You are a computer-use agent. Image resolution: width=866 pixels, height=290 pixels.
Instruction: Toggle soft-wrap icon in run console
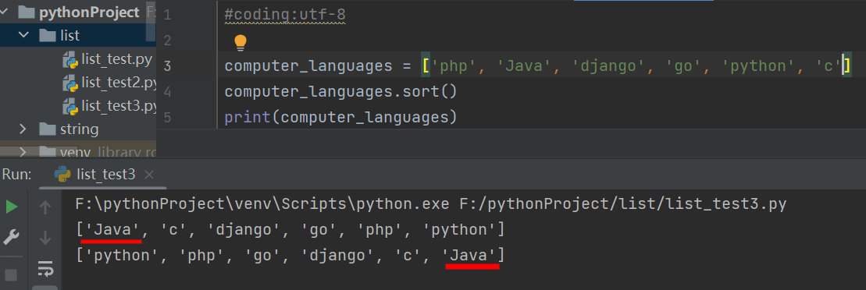45,270
